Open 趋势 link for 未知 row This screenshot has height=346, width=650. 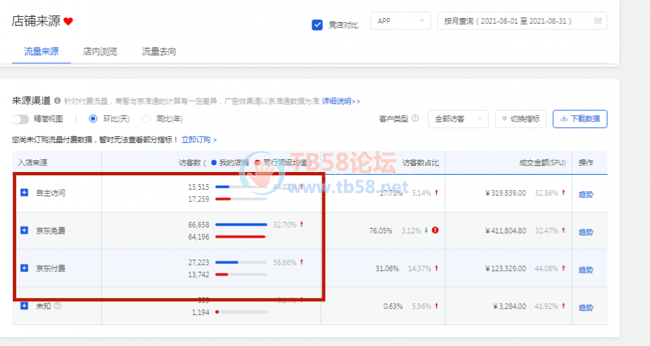586,307
